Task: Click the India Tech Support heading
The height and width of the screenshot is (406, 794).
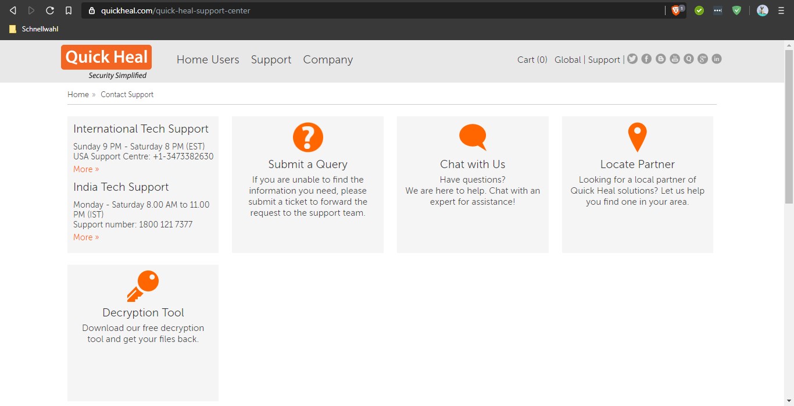Action: 121,187
